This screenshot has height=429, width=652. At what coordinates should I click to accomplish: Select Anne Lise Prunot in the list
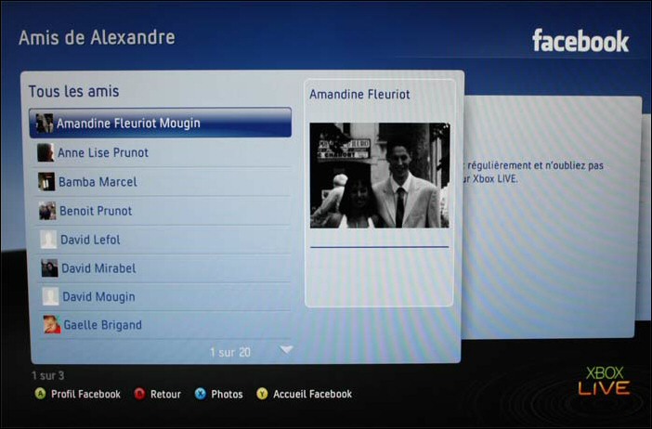click(163, 152)
